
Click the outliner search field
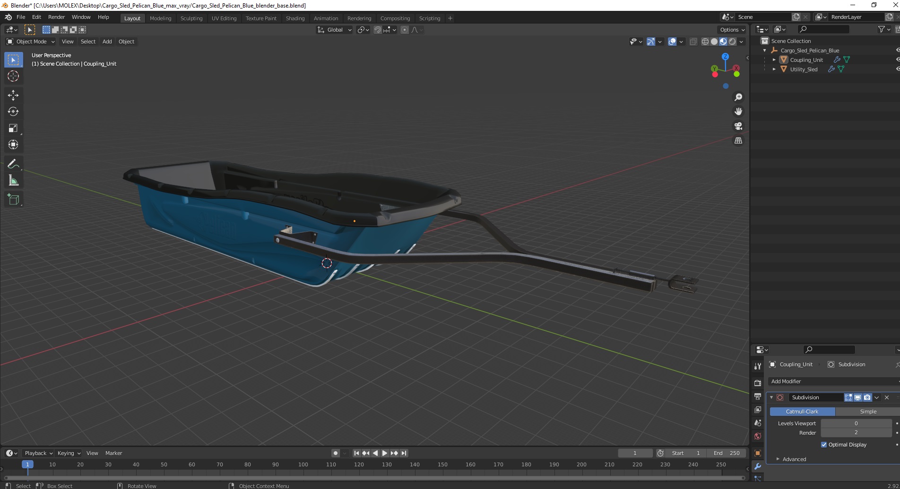click(823, 29)
